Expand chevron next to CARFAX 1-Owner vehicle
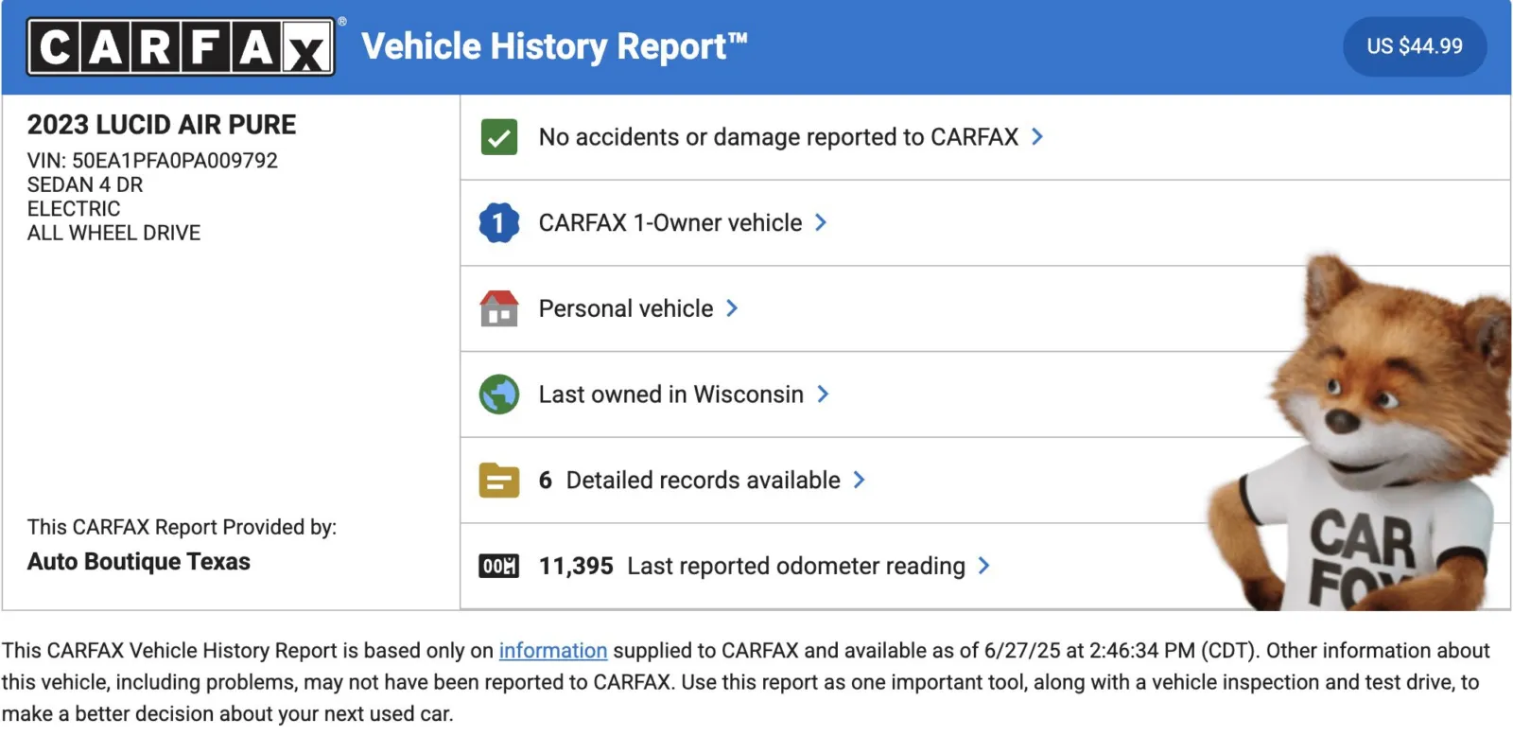The width and height of the screenshot is (1513, 736). (821, 223)
